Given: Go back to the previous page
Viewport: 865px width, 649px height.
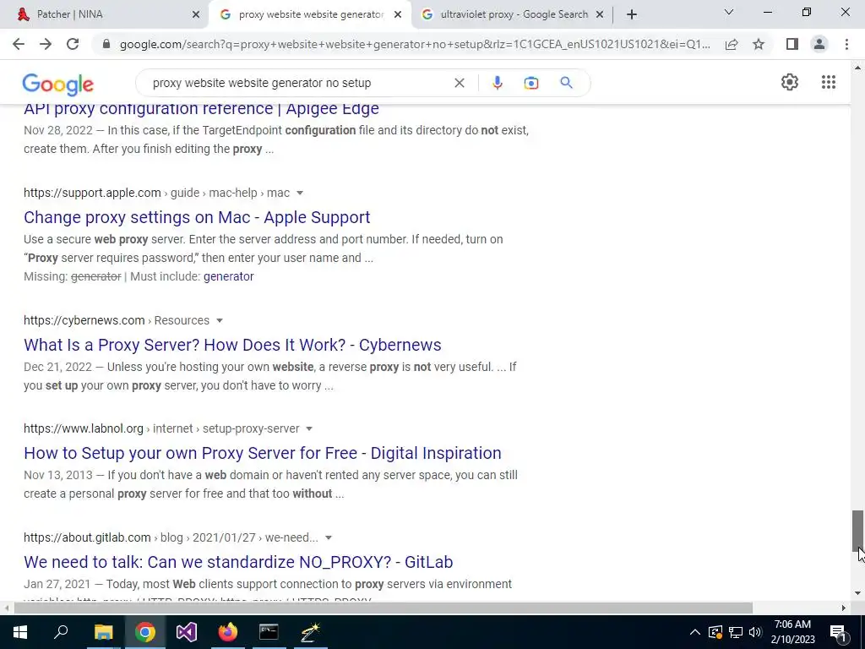Looking at the screenshot, I should tap(19, 44).
